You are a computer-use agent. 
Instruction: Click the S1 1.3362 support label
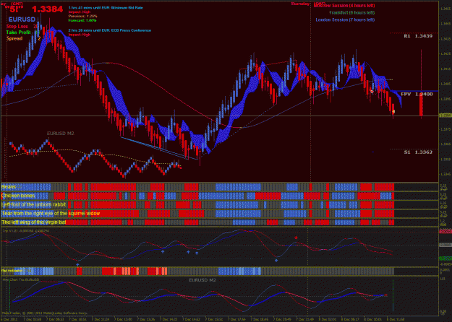coord(418,152)
